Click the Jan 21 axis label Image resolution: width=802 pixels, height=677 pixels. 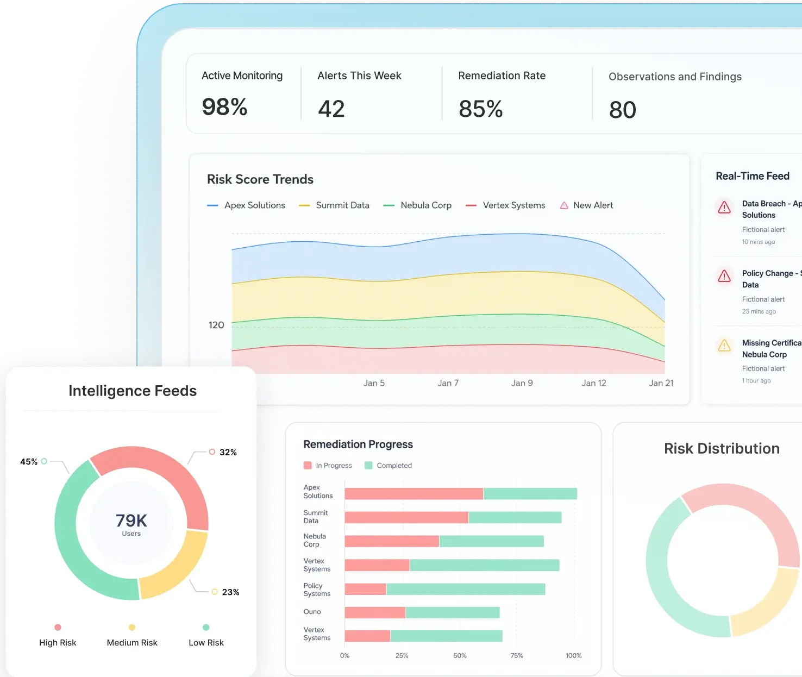[661, 383]
